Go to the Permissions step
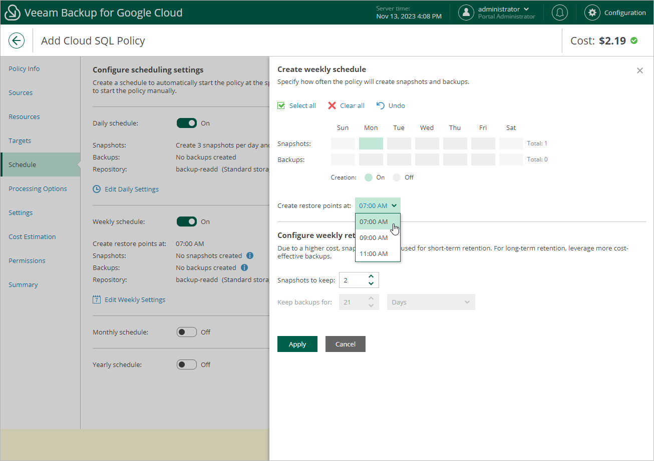 coord(40,260)
